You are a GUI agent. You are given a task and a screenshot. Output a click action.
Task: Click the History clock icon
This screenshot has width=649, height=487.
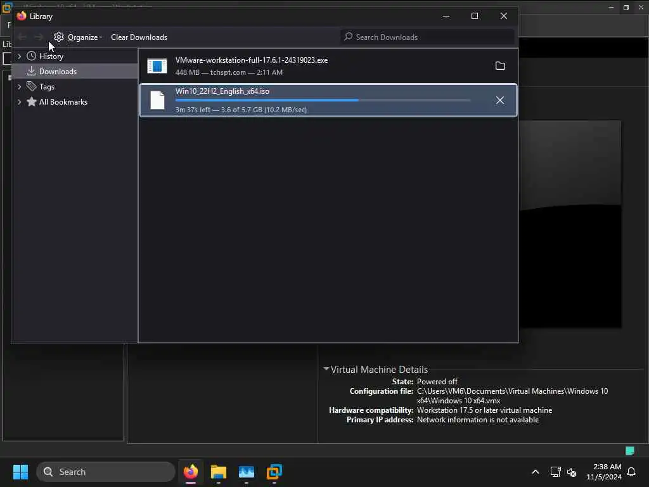(x=32, y=56)
